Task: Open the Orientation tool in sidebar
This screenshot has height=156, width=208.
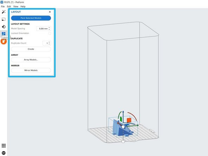Action: coord(4,27)
